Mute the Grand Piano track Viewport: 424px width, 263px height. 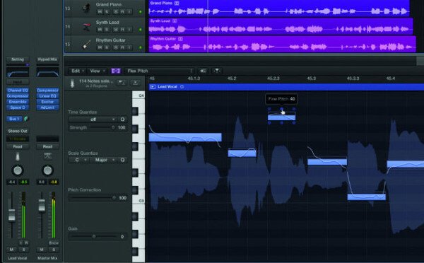coord(100,12)
